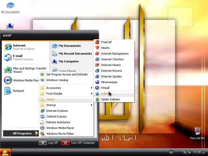This screenshot has height=156, width=208.
Task: Click the Turn Off Computer button
Action: pos(78,143)
